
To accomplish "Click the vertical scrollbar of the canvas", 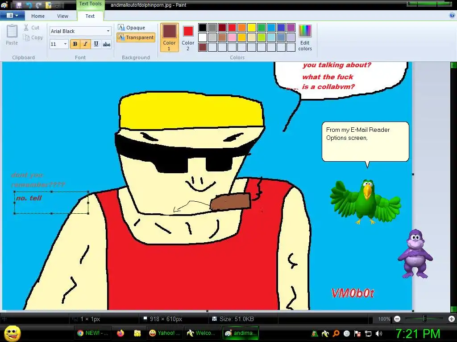I will [x=453, y=186].
